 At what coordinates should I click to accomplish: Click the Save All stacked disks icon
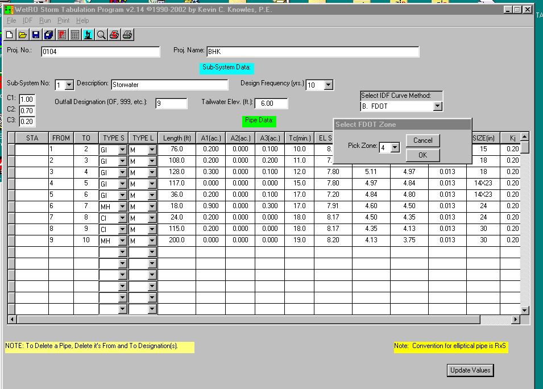(x=49, y=35)
